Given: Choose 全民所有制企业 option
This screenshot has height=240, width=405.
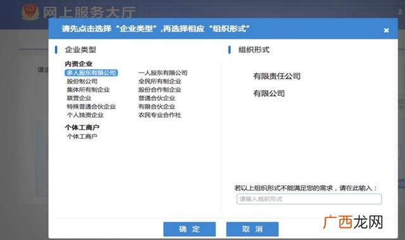Looking at the screenshot, I should 159,82.
